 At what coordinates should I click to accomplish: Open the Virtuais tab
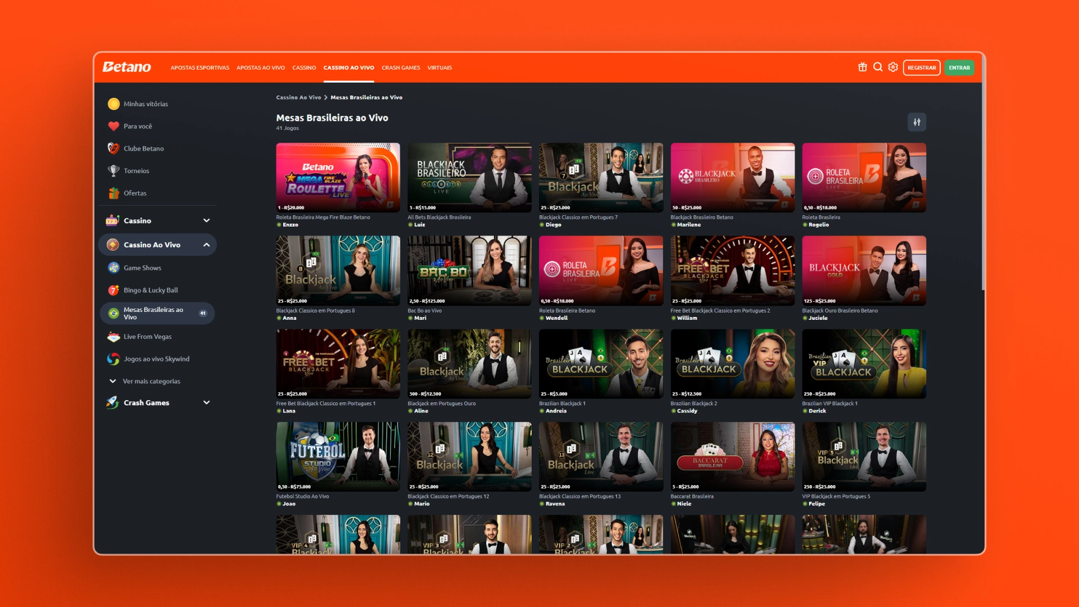click(439, 67)
